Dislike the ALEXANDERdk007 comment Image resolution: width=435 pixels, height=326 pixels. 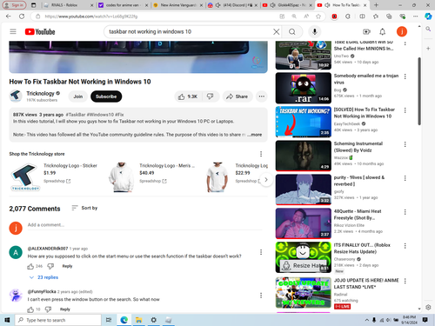(50, 266)
